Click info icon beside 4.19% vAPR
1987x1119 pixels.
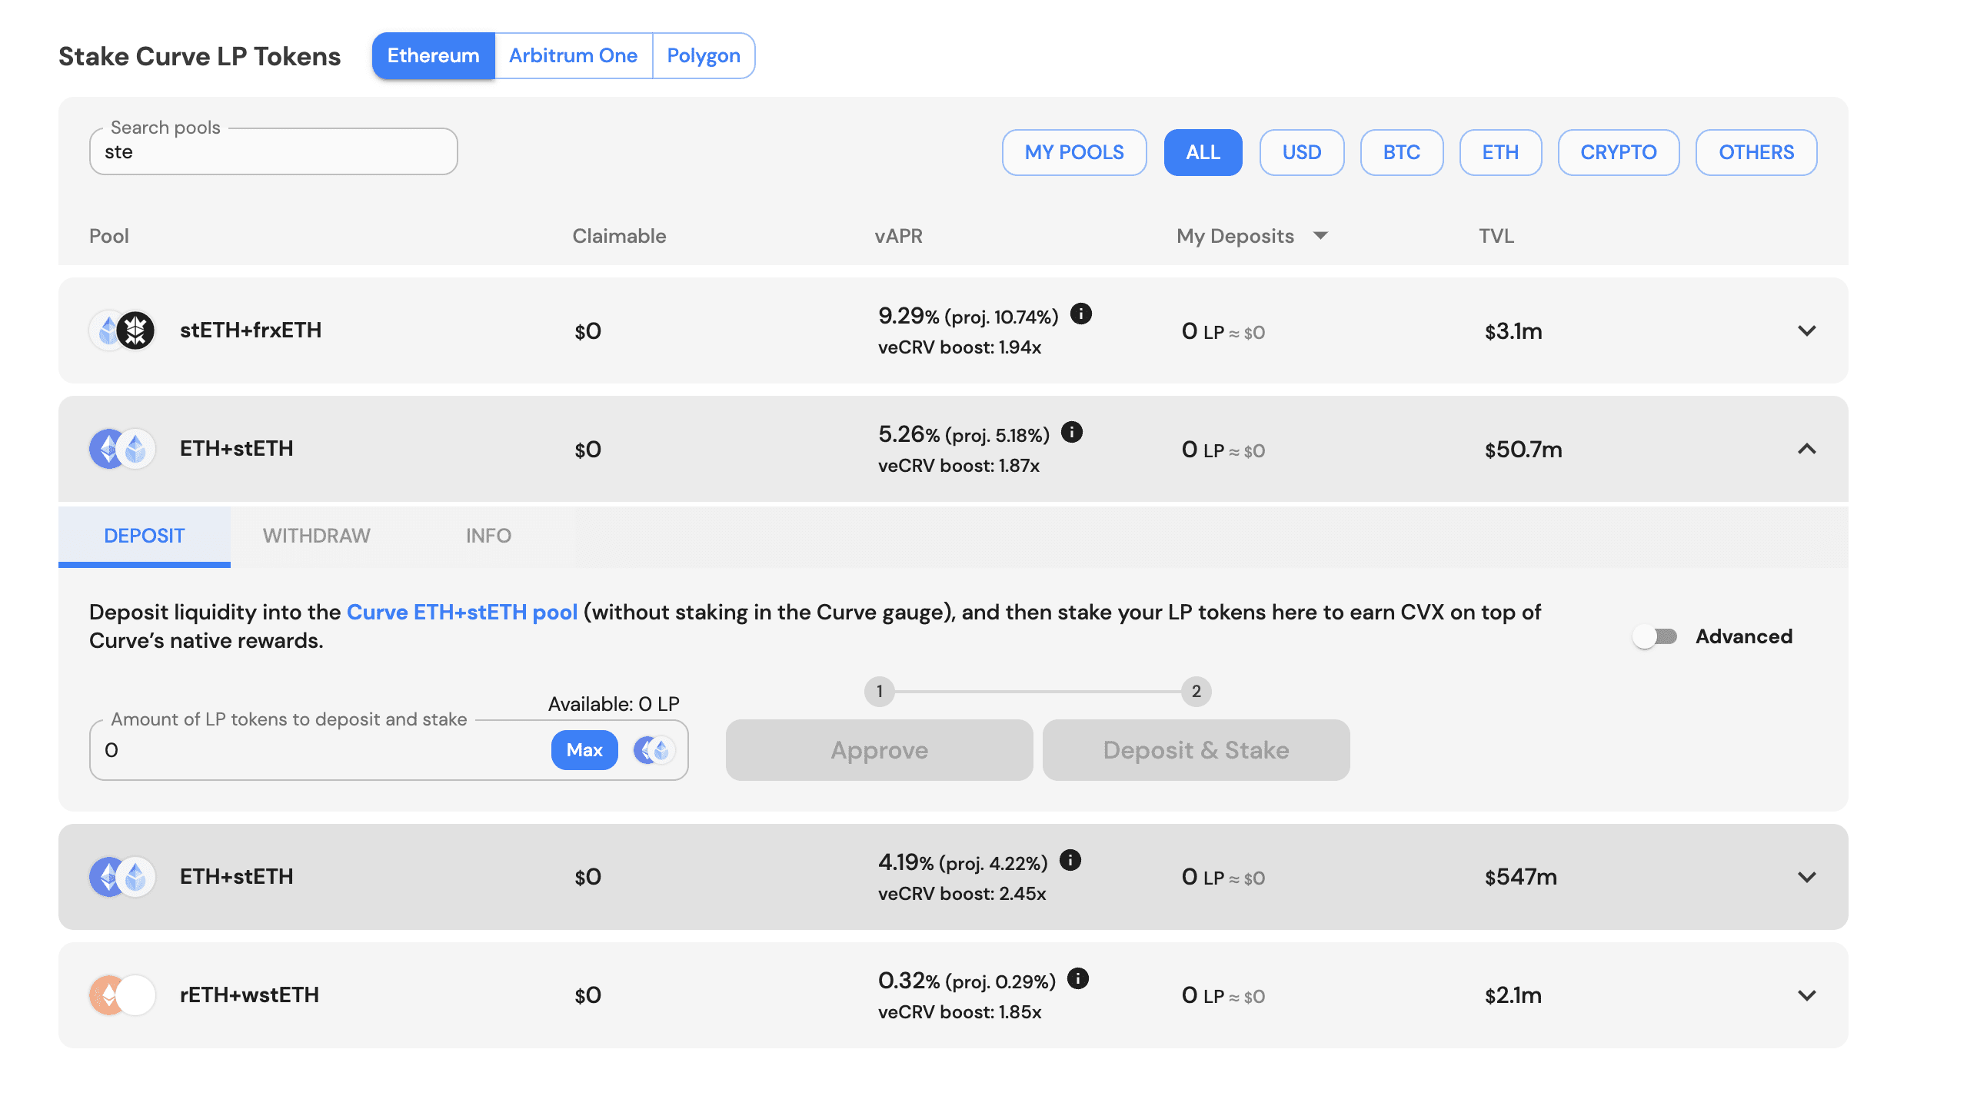point(1070,860)
